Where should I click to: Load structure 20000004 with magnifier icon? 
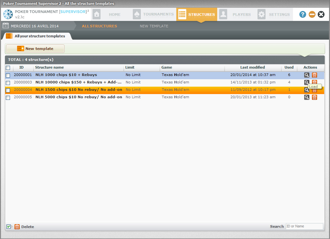(x=306, y=90)
